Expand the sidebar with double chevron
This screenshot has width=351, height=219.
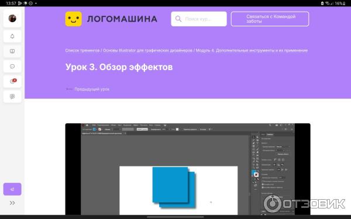12,203
